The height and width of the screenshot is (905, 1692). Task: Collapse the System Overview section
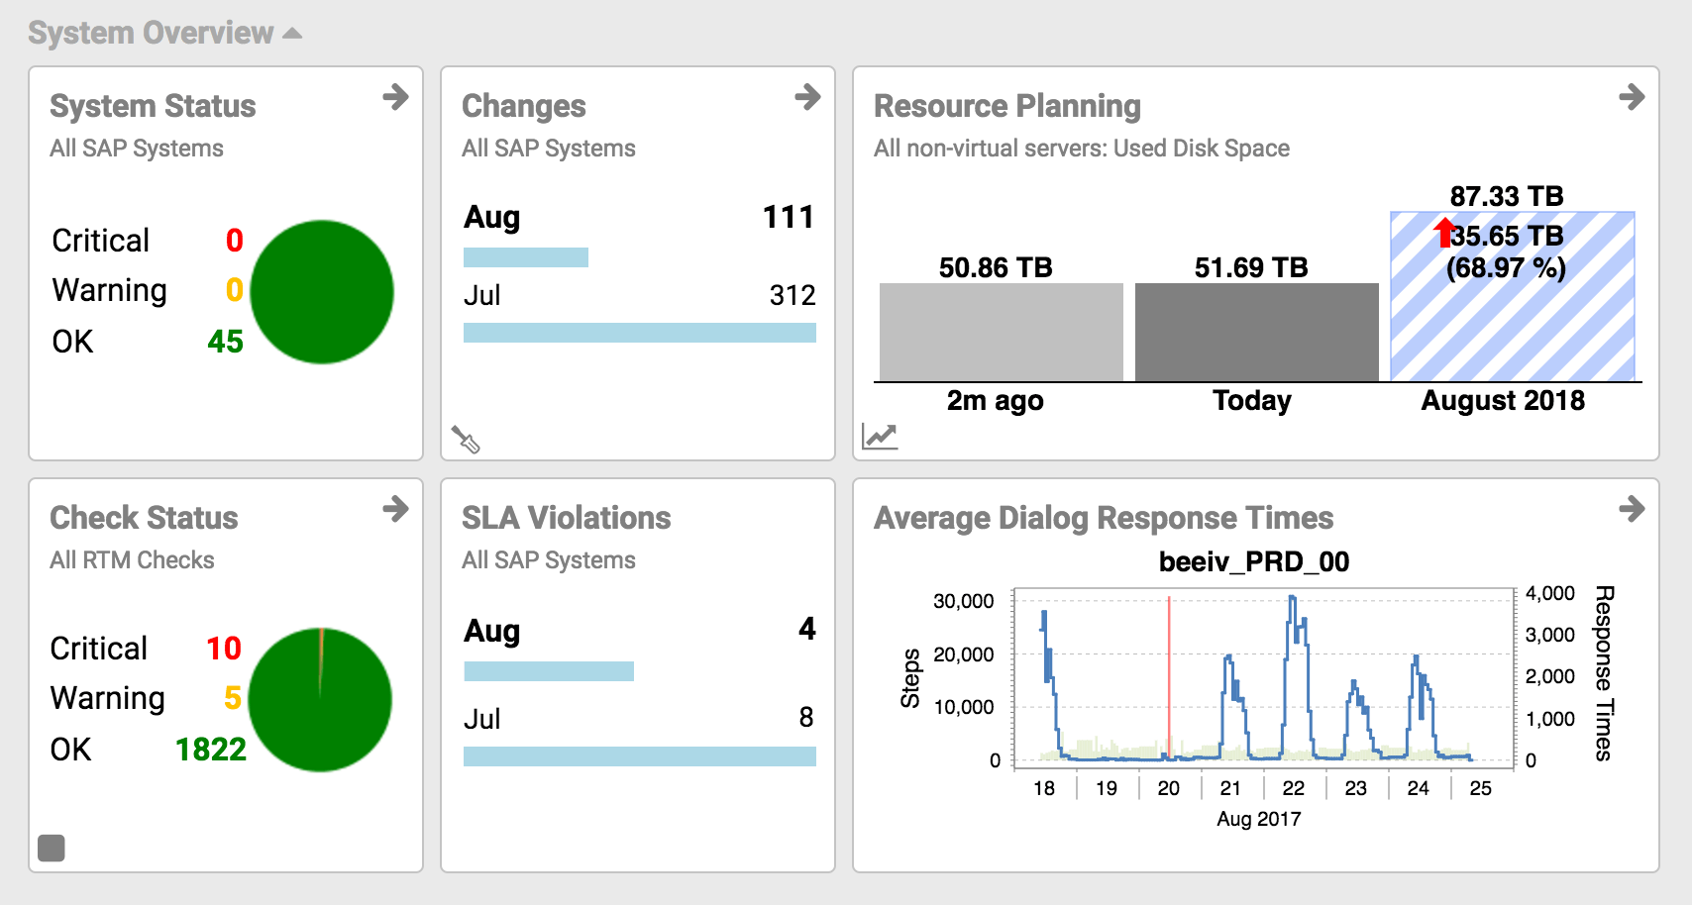[x=291, y=34]
